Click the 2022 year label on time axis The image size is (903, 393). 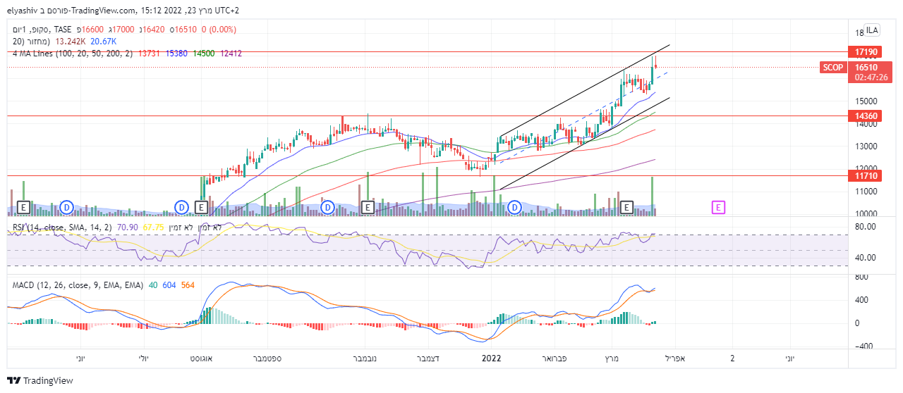coord(491,358)
